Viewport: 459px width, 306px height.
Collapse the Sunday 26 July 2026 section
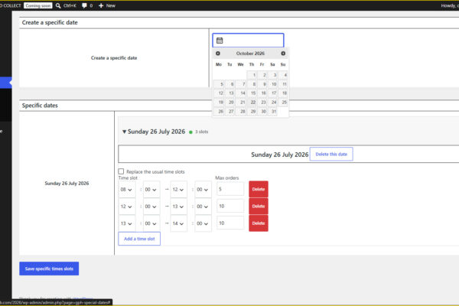pos(124,132)
